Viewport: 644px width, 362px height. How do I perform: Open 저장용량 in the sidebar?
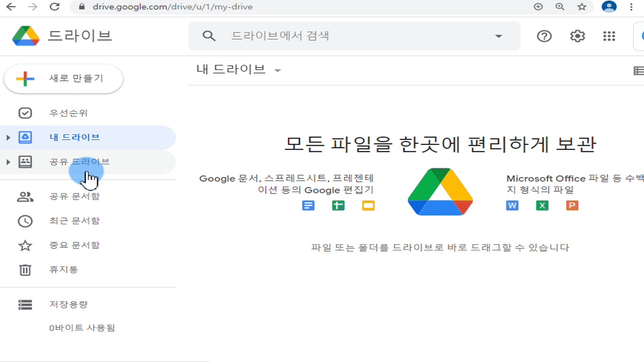[88, 305]
